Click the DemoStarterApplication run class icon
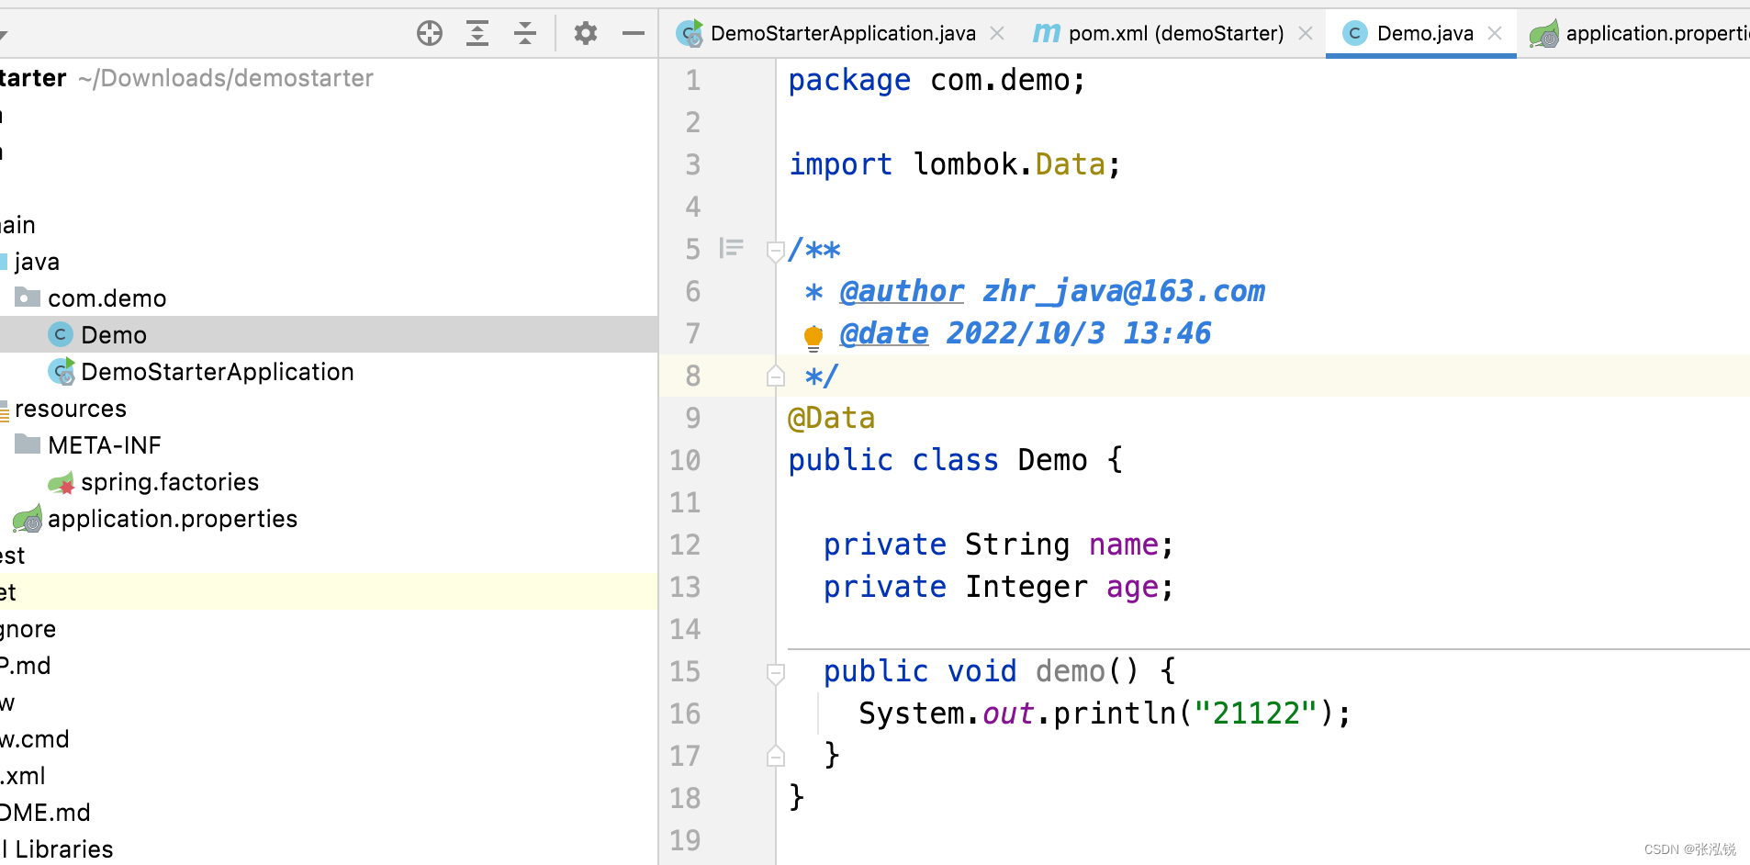1750x865 pixels. pyautogui.click(x=61, y=371)
